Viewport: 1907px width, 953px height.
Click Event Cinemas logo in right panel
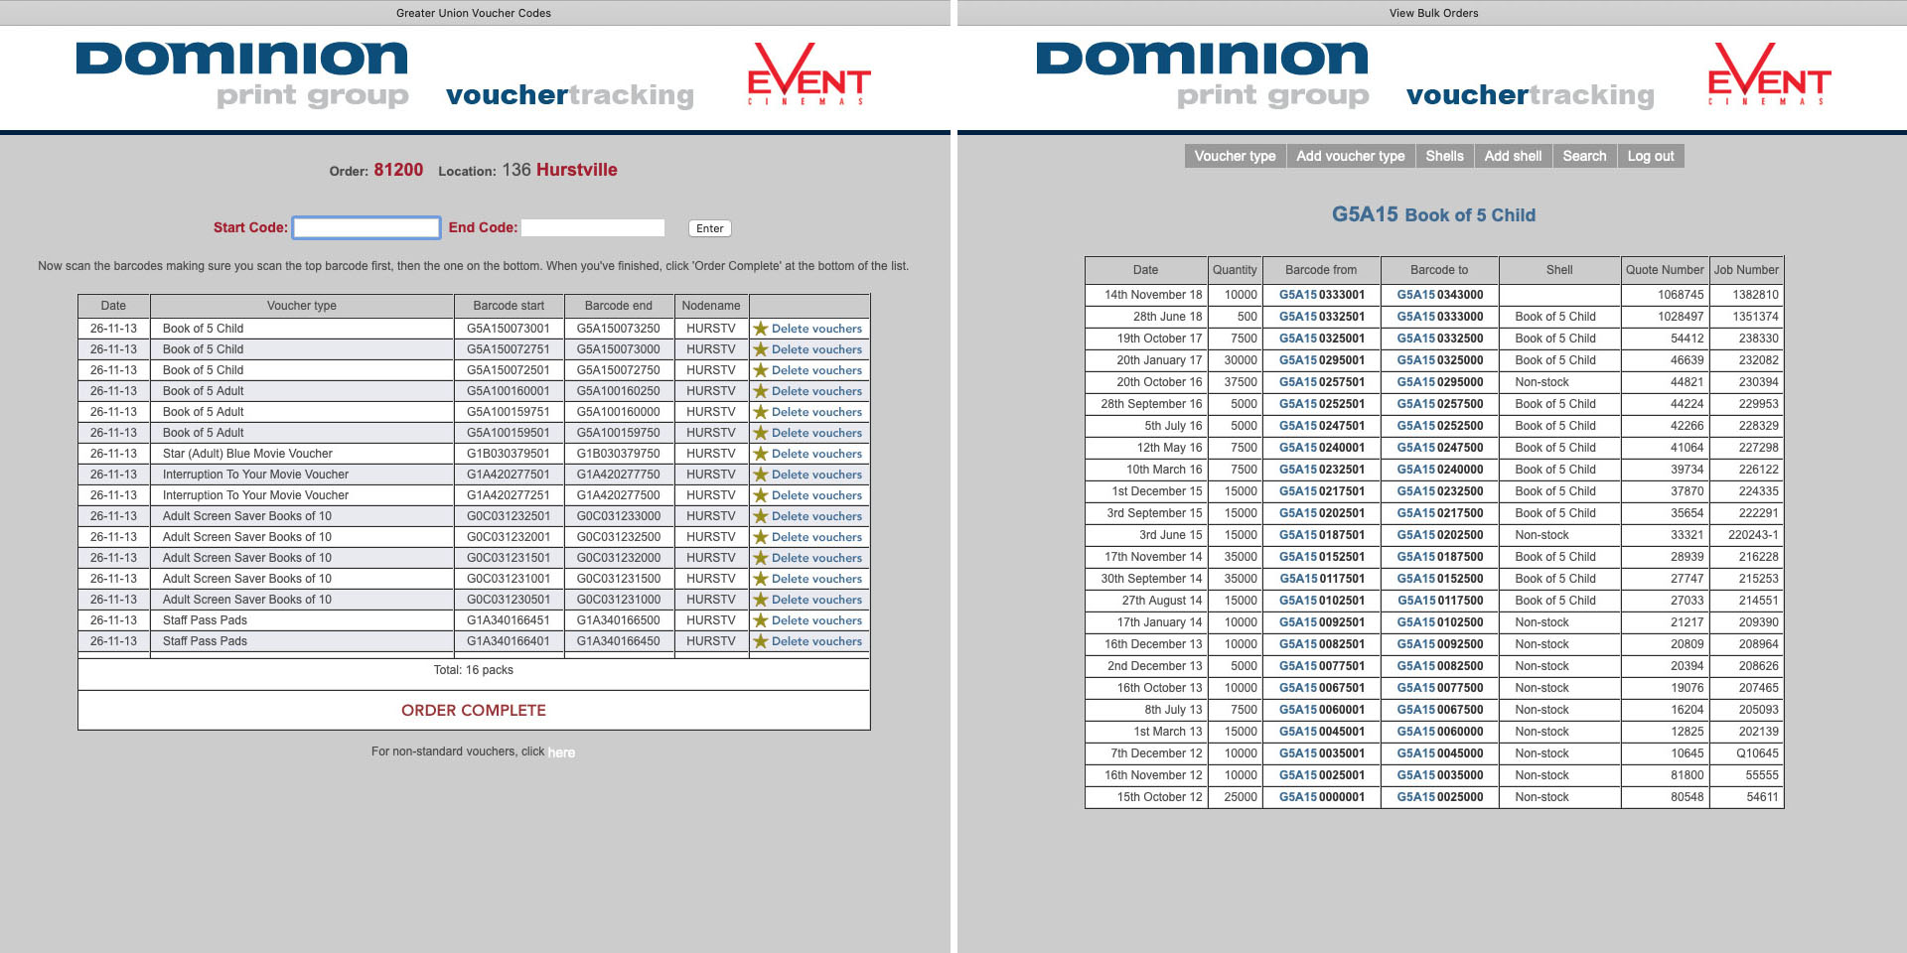1769,74
